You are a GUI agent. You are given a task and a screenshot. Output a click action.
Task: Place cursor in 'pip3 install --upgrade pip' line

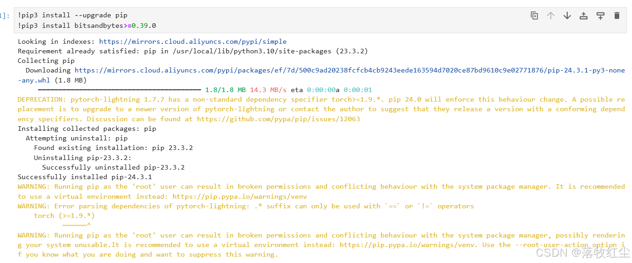73,15
